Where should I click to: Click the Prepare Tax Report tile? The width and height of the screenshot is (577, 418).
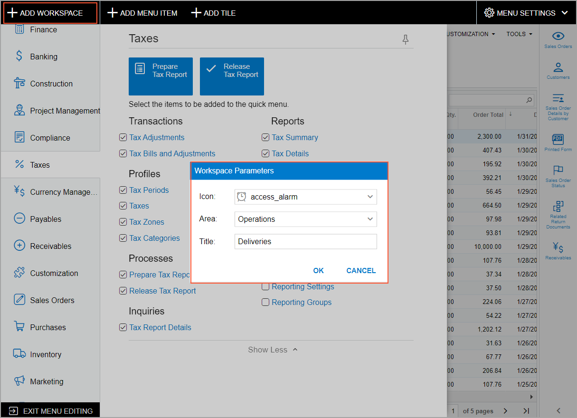pos(161,76)
